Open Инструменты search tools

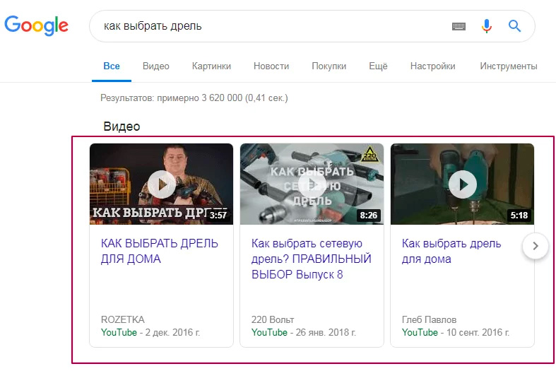tap(509, 66)
